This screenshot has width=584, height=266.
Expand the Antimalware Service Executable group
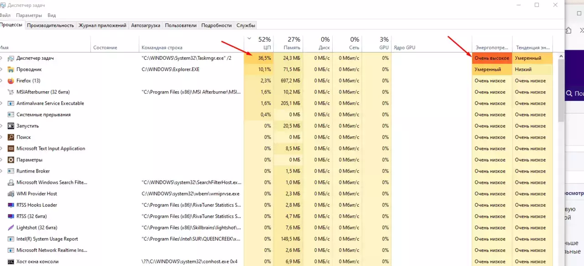[1, 103]
